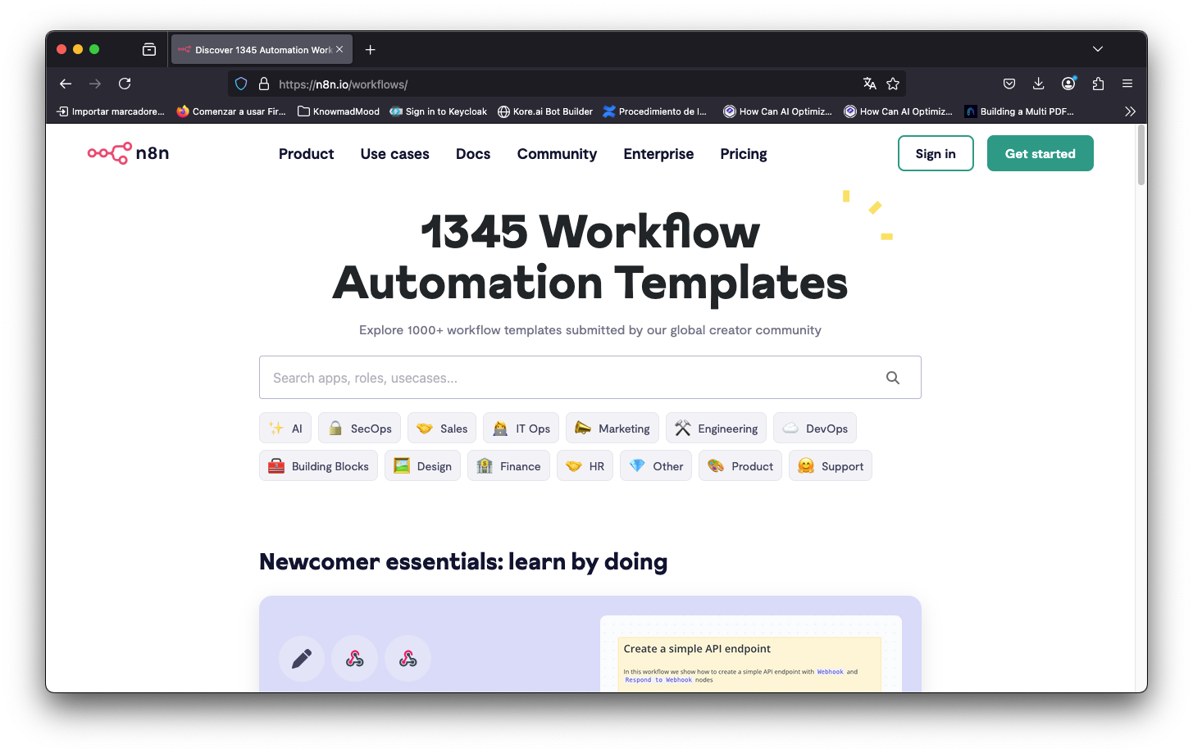The height and width of the screenshot is (753, 1193).
Task: Filter by the Finance category
Action: (x=508, y=465)
